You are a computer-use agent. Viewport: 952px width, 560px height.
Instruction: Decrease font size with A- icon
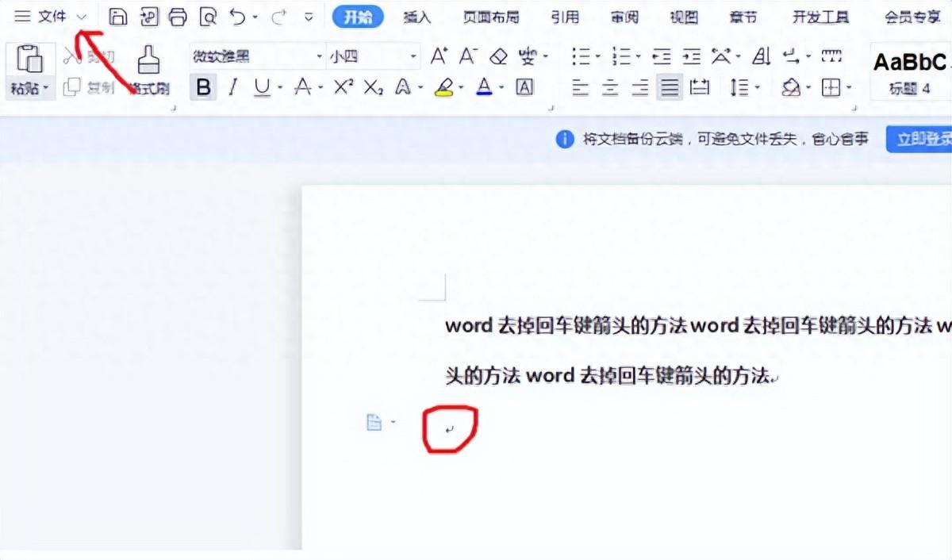(x=468, y=56)
